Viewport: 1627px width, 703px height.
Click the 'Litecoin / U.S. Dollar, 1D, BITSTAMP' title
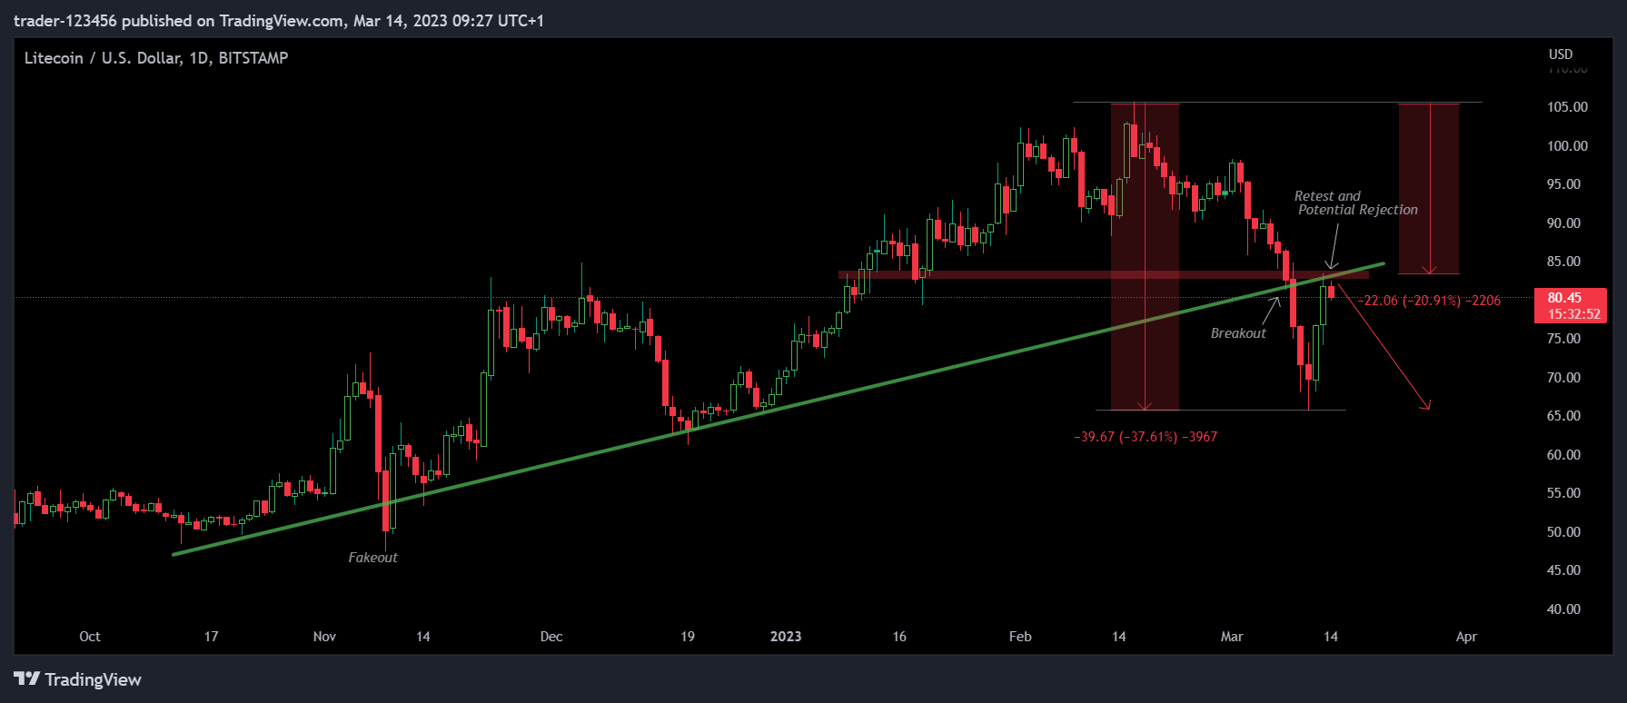pyautogui.click(x=156, y=58)
